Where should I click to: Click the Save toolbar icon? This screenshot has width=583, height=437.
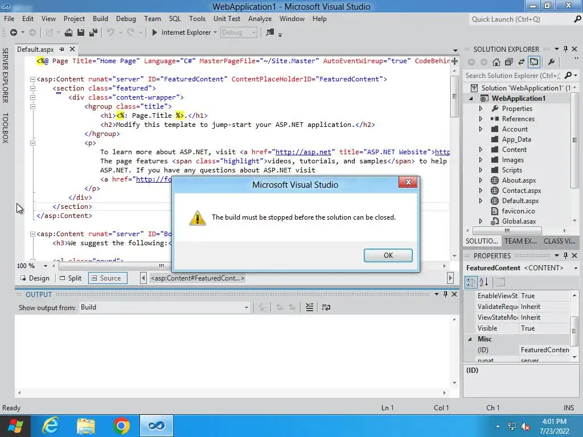(81, 32)
